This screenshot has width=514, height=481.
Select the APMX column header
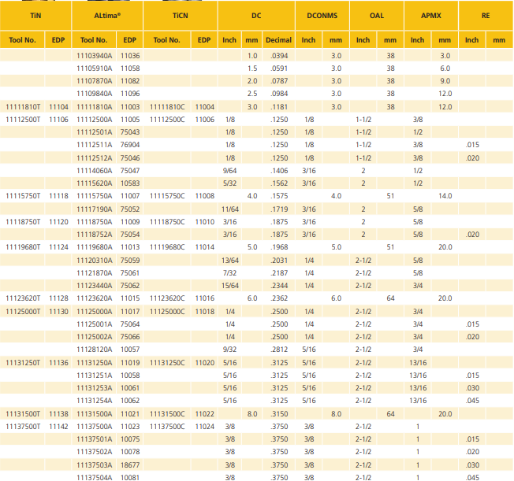431,16
